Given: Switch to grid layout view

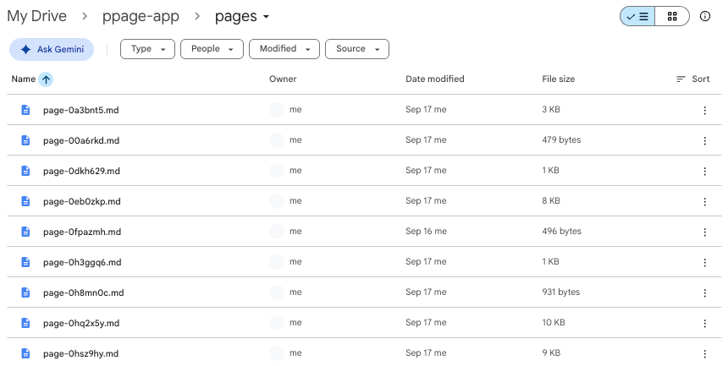Looking at the screenshot, I should (x=672, y=17).
